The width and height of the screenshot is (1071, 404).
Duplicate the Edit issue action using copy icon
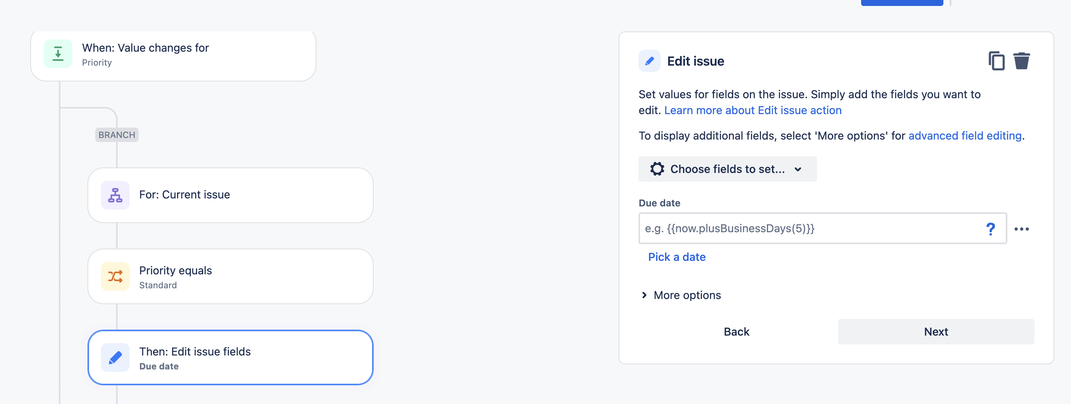(x=997, y=60)
